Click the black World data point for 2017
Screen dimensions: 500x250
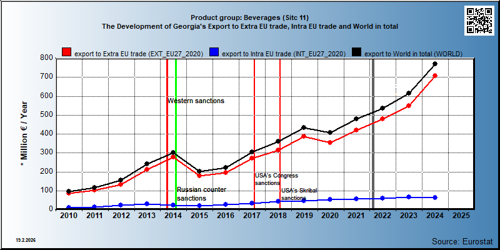pyautogui.click(x=252, y=152)
